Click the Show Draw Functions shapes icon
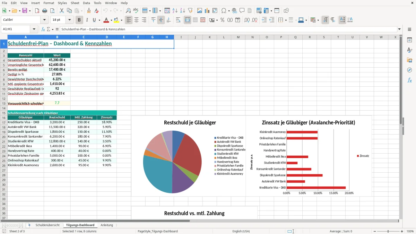The image size is (416, 234). click(286, 11)
